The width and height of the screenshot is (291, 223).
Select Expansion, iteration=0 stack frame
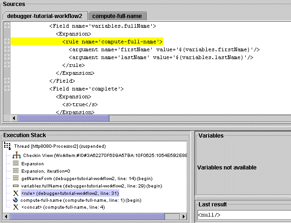coord(46,171)
